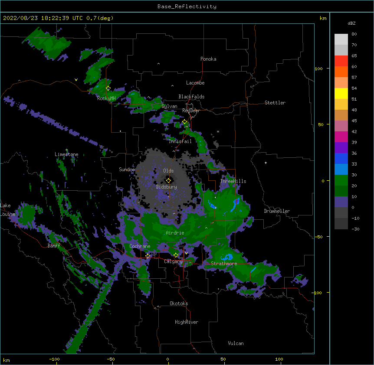Select the Banff label
374x365 pixels.
click(54, 246)
